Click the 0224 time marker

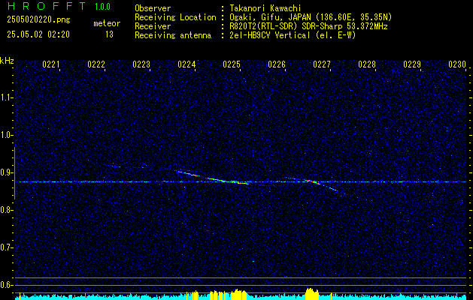coord(186,64)
